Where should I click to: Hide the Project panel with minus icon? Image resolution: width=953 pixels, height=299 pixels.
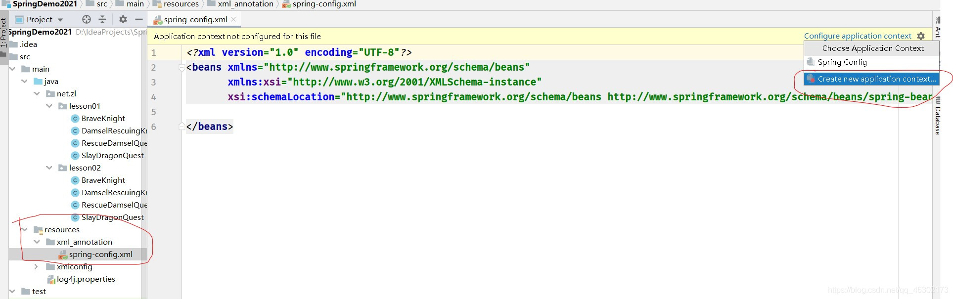point(139,19)
